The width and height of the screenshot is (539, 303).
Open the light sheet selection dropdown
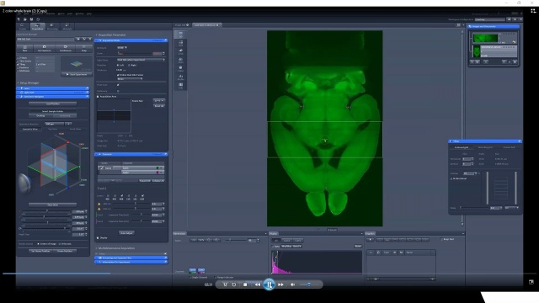click(x=141, y=60)
